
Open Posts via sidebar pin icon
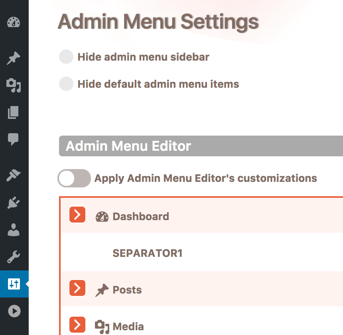click(14, 58)
